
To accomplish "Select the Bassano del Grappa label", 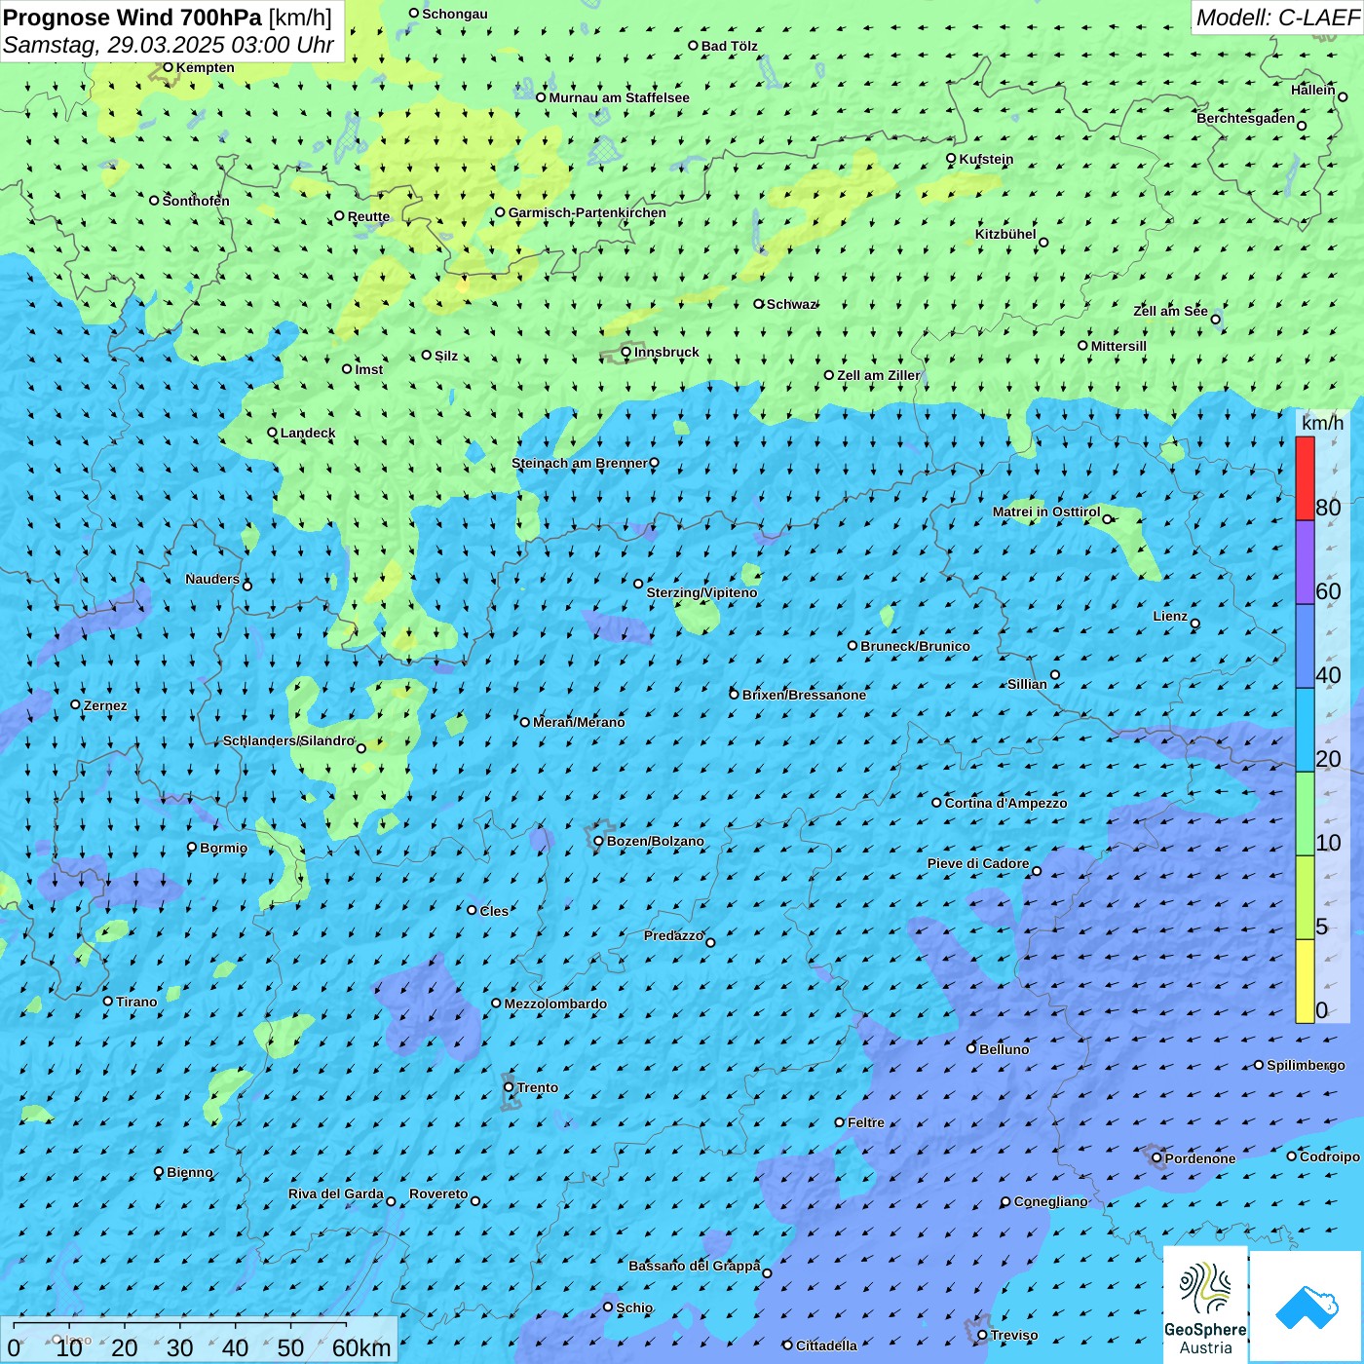I will tap(694, 1266).
